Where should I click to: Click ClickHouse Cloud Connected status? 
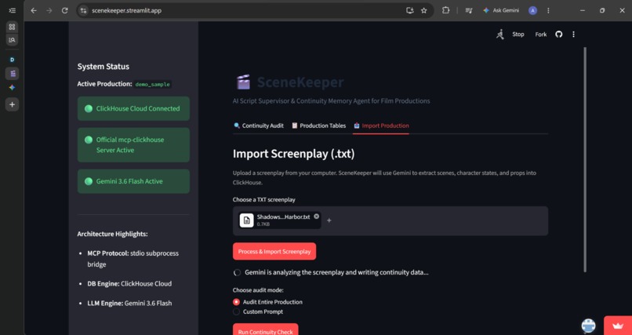click(x=133, y=108)
